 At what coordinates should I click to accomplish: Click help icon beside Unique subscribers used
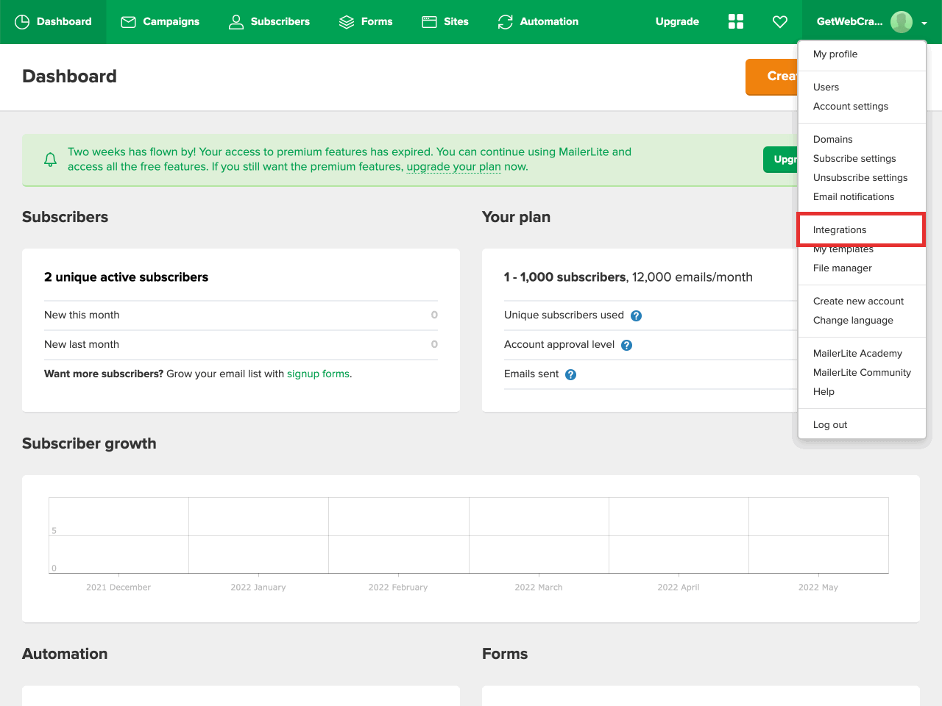pyautogui.click(x=637, y=315)
